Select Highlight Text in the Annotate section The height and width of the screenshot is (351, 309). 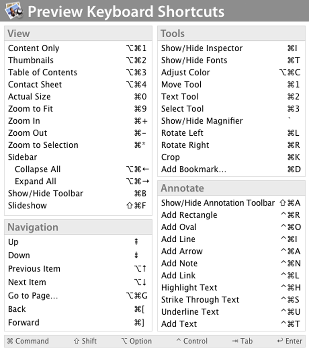(x=189, y=288)
